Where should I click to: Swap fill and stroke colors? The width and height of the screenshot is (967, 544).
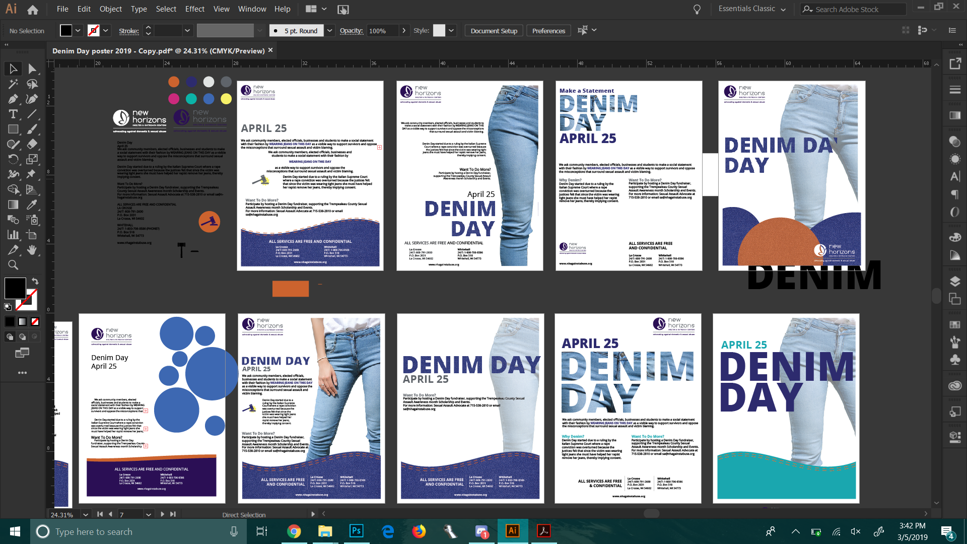coord(35,281)
